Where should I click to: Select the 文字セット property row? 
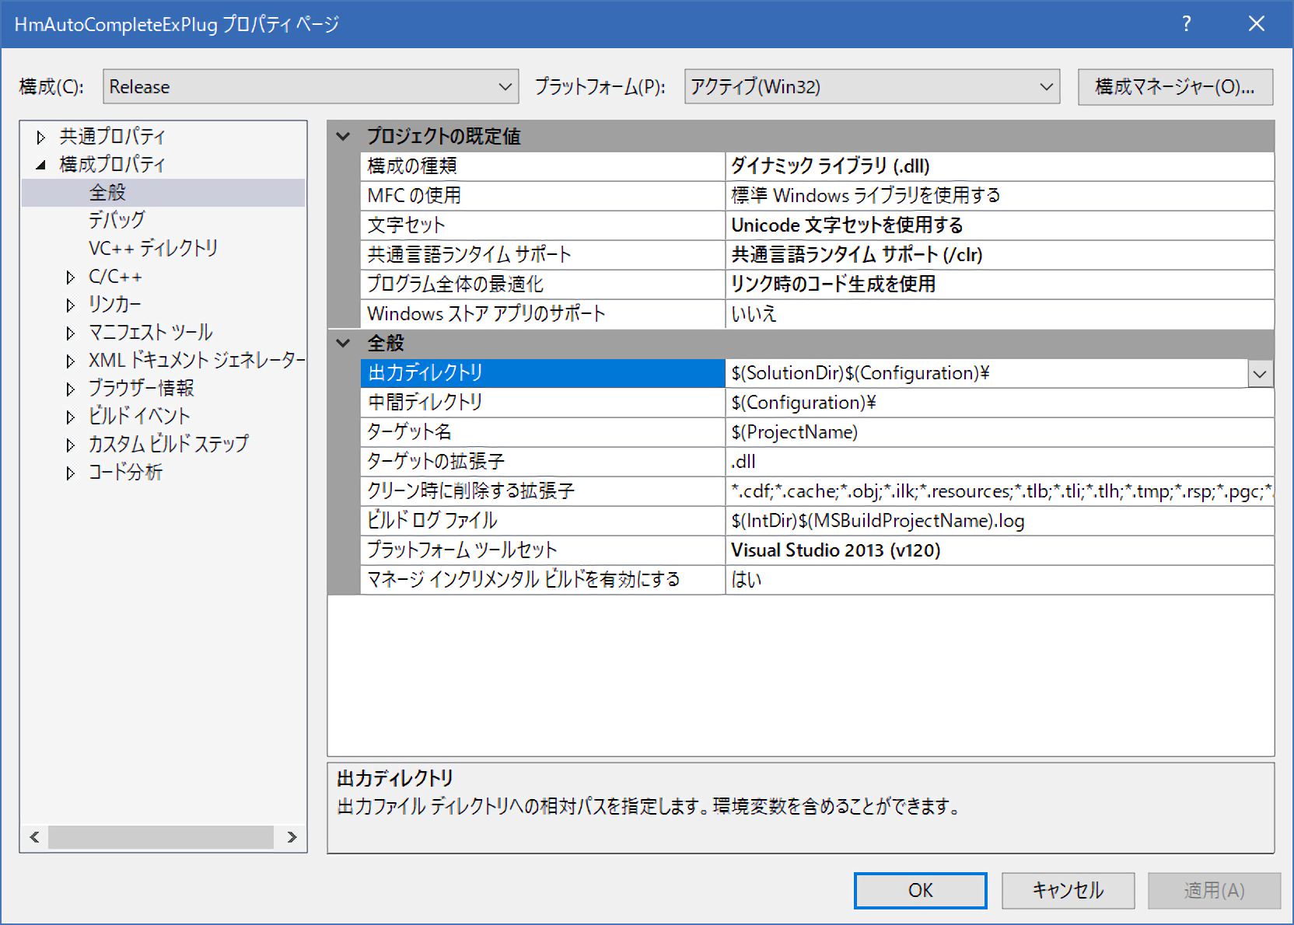(542, 225)
